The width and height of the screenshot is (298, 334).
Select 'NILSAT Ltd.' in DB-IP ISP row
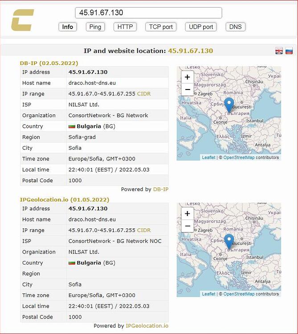tap(84, 105)
